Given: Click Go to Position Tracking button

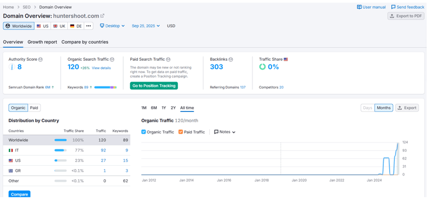Looking at the screenshot, I should click(154, 86).
